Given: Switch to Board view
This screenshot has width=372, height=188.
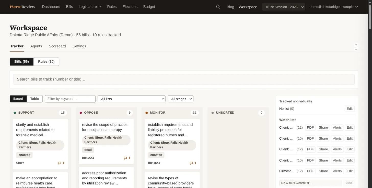Looking at the screenshot, I should [x=18, y=99].
